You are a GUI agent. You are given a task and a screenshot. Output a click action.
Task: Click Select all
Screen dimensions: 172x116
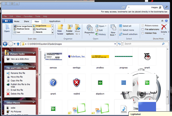pos(125,26)
